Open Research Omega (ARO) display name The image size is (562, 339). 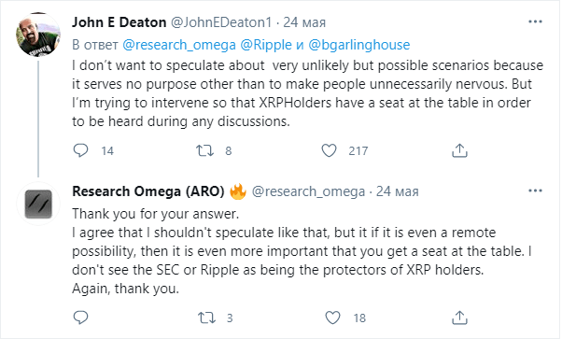(148, 191)
